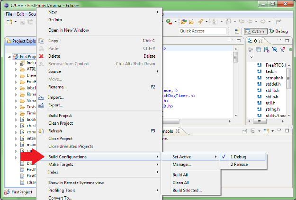The height and width of the screenshot is (200, 296).
Task: Click the Back navigation arrow
Action: point(250,22)
